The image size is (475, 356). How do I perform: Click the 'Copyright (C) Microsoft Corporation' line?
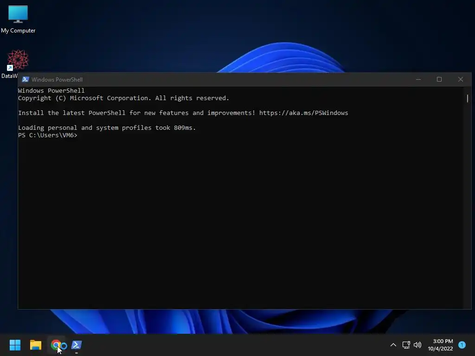(x=123, y=98)
